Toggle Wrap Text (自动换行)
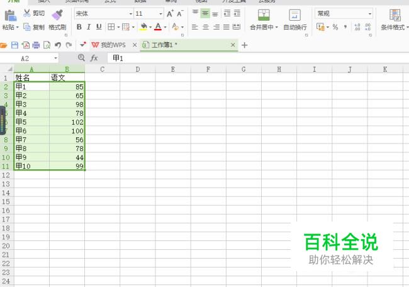Screen dimensions: 409x287 [294, 20]
